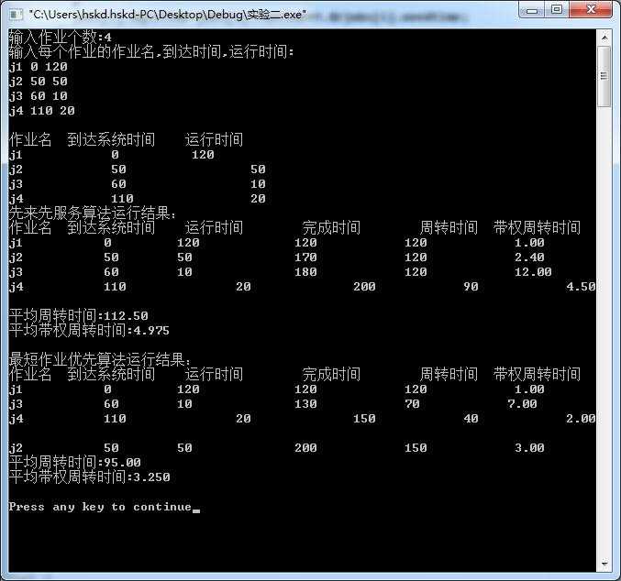Click the input line 'j3 60 10'
The width and height of the screenshot is (621, 581).
(x=38, y=96)
